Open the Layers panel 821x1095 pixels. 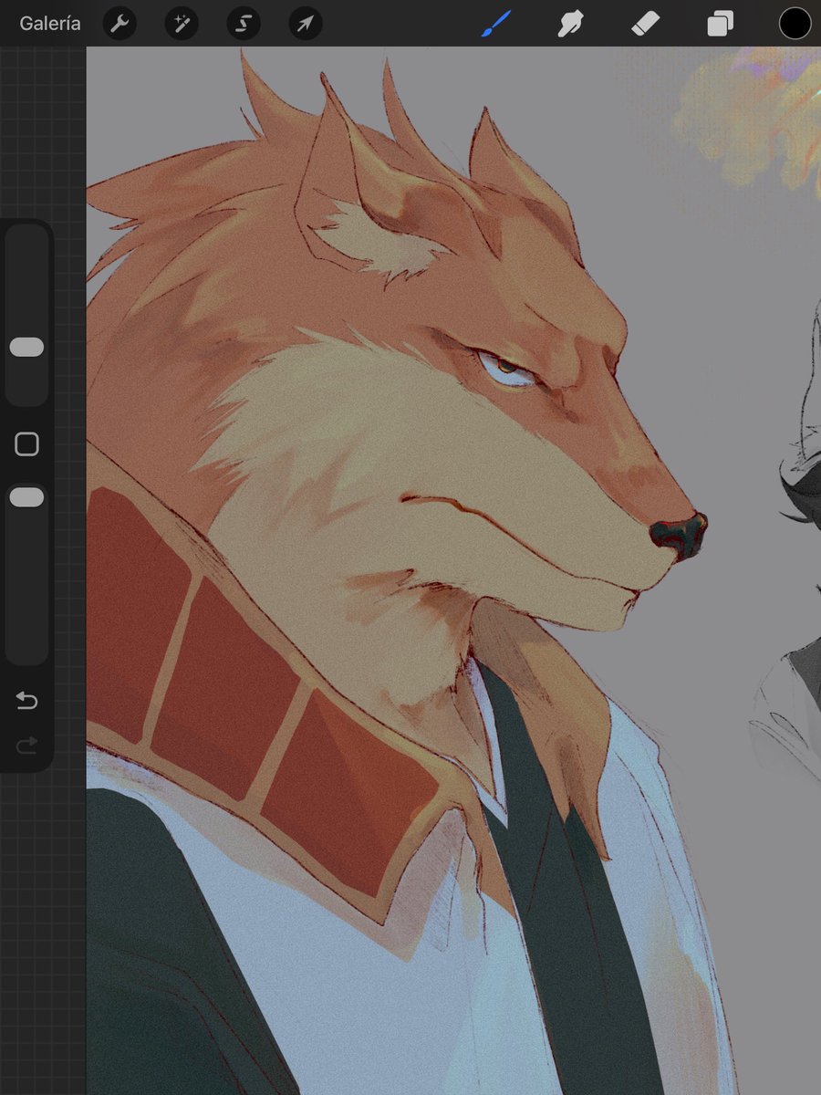coord(719,23)
